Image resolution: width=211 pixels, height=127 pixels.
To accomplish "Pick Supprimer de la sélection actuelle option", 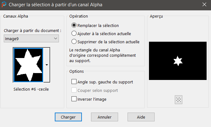I will [74, 41].
